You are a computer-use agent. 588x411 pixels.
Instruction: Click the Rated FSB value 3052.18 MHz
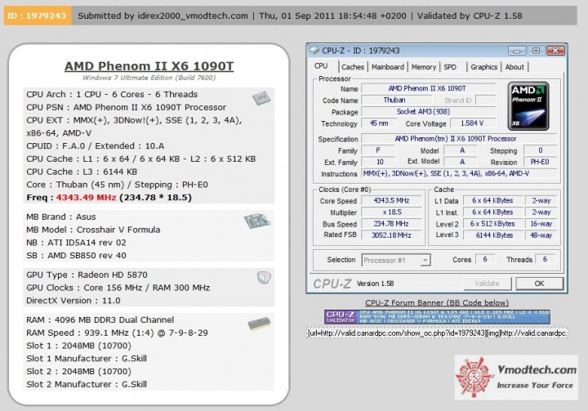(391, 235)
